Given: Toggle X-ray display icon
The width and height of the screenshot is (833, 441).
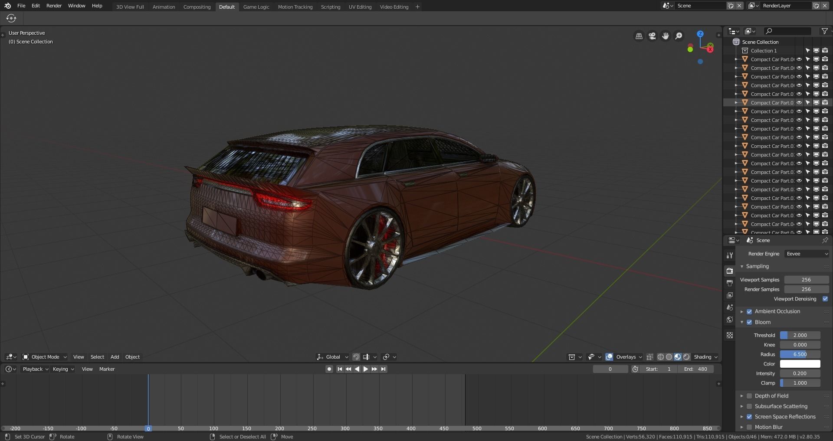Looking at the screenshot, I should point(649,357).
